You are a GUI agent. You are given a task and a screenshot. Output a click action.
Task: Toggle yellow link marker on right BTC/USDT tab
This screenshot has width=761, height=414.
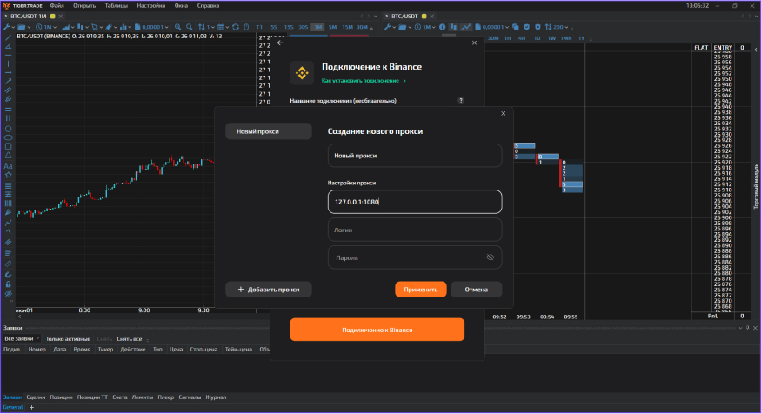click(x=424, y=16)
